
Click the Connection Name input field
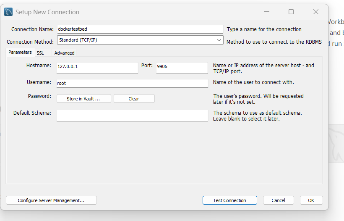(140, 29)
